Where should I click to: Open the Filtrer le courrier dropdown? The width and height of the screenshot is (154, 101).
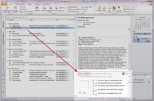(x=130, y=11)
